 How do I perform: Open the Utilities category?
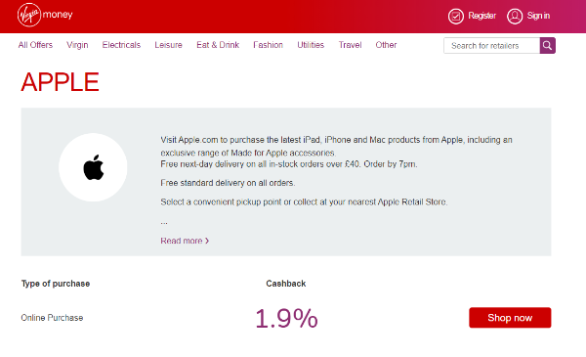point(311,45)
